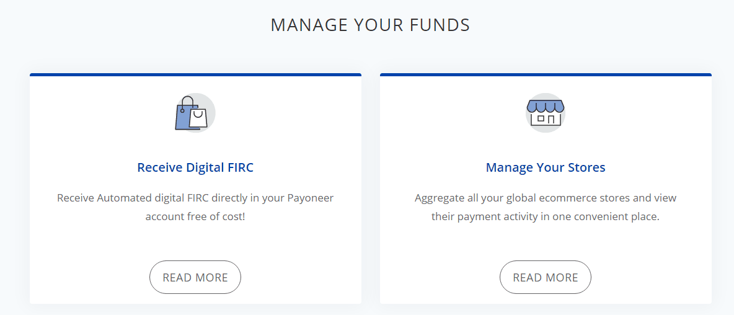Click the blue top bar of the FIRC card
This screenshot has width=734, height=315.
click(x=195, y=74)
